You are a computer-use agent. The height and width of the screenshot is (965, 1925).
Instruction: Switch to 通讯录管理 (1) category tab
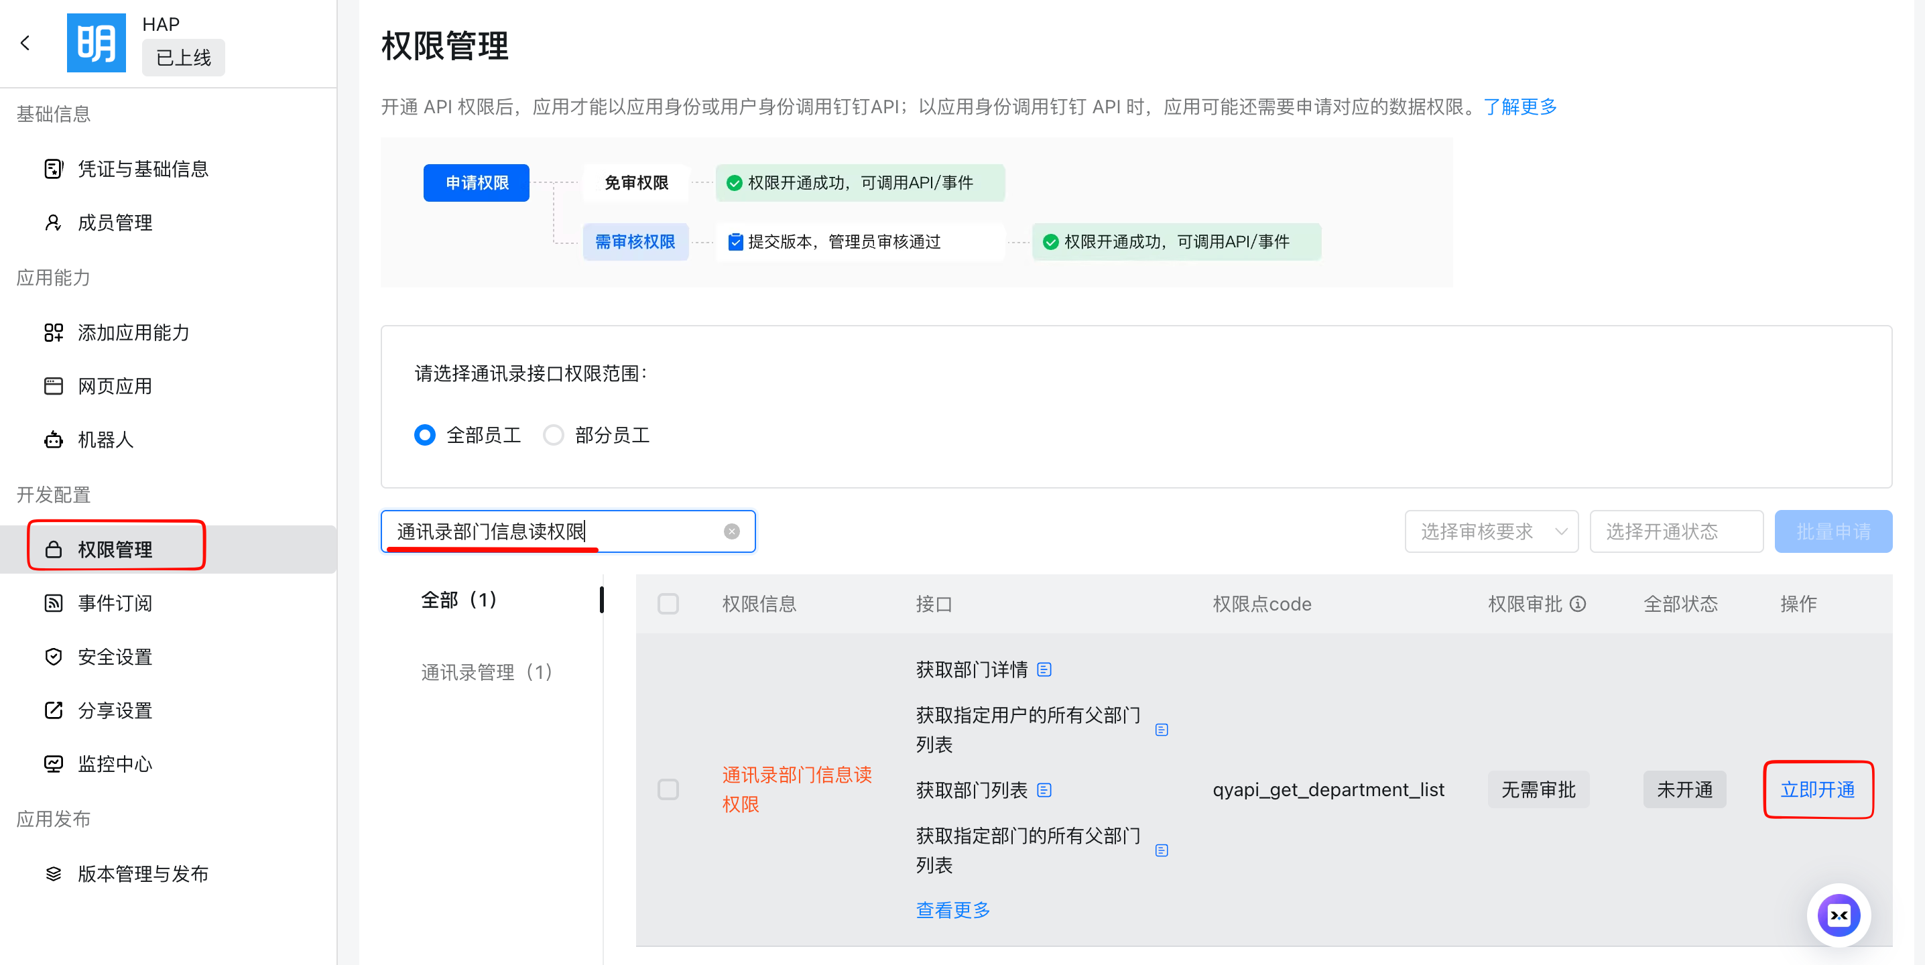click(487, 672)
